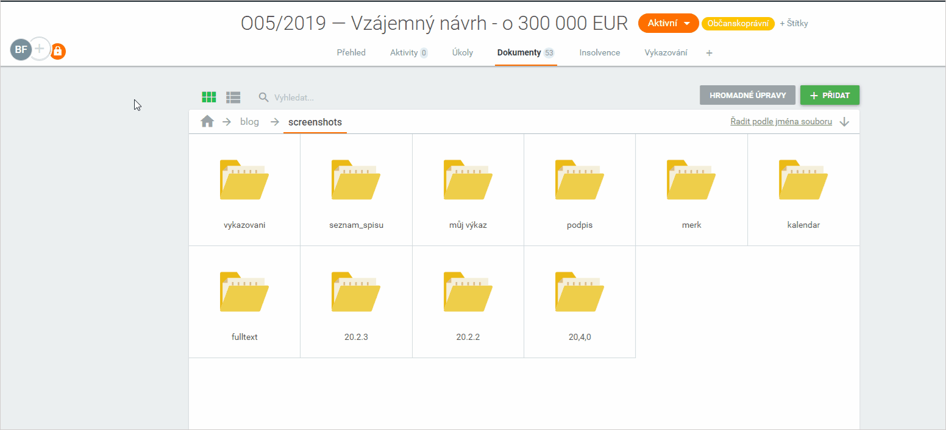Switch to the Přehled tab

click(351, 52)
